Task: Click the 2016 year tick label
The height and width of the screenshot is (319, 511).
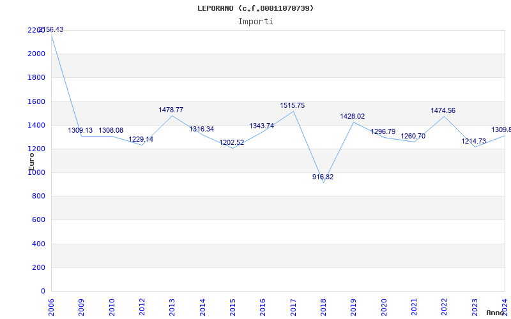Action: 263,307
